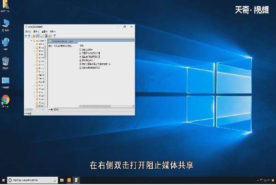The height and width of the screenshot is (185, 276).
Task: Click the right arrow of the settings list scrollbar
Action: click(x=133, y=106)
